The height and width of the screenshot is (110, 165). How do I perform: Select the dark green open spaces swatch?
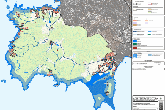pos(135,44)
